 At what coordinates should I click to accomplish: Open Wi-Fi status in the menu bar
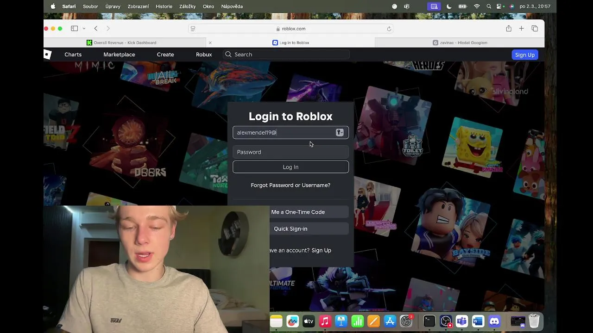(x=477, y=6)
